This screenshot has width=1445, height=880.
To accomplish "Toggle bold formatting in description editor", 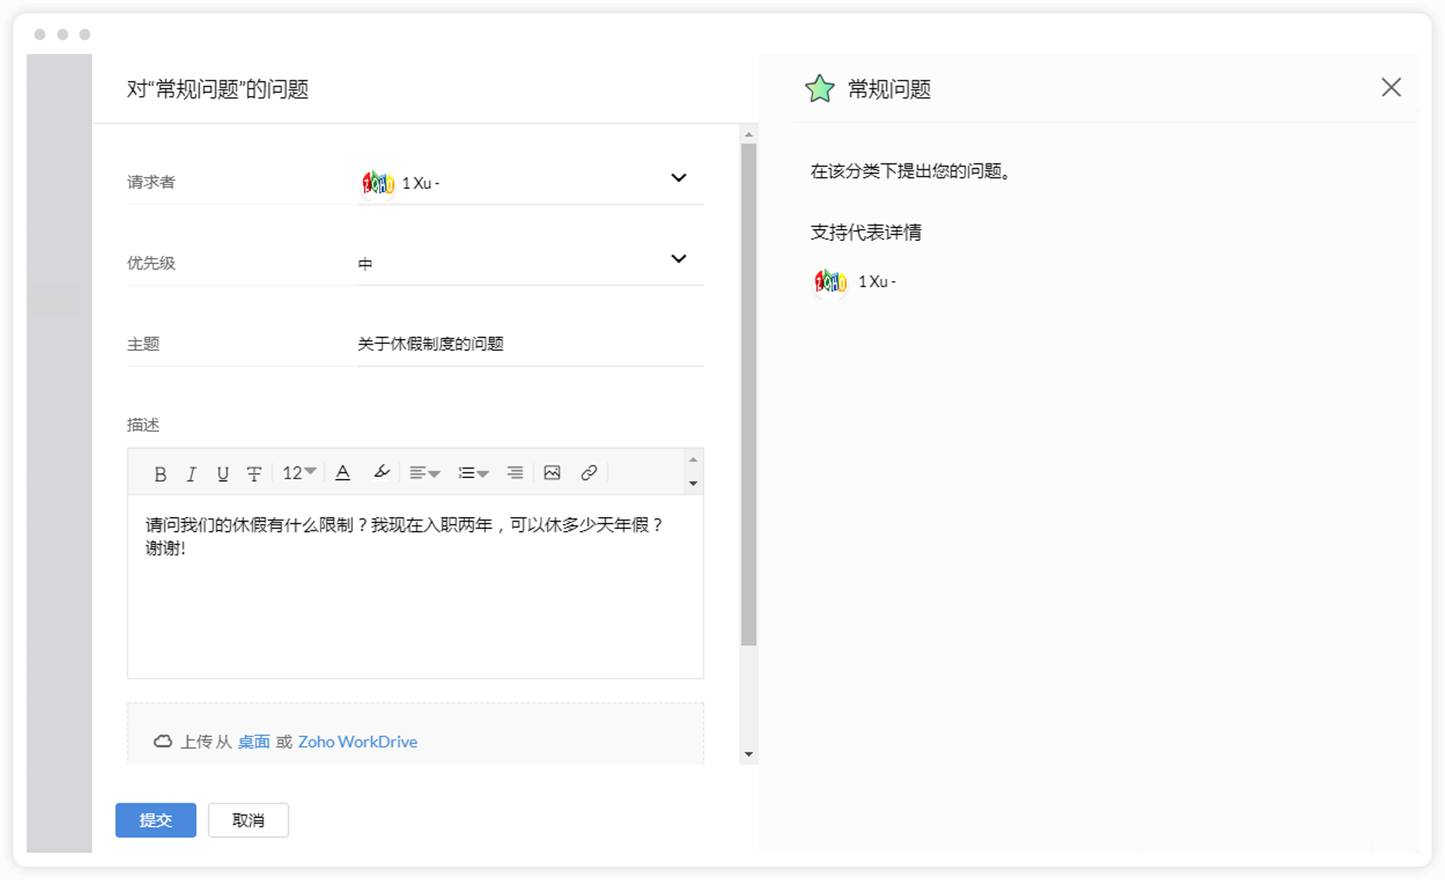I will 160,474.
